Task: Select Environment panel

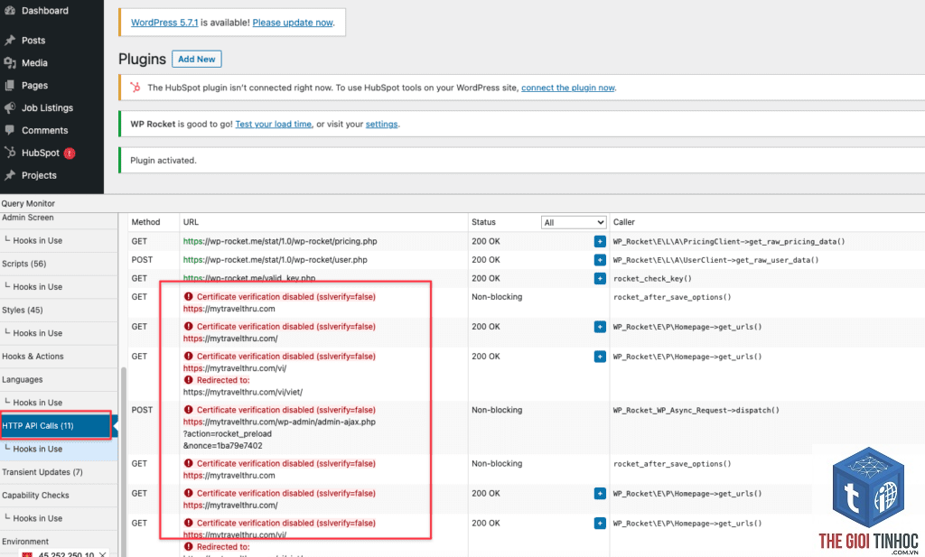Action: click(x=59, y=542)
